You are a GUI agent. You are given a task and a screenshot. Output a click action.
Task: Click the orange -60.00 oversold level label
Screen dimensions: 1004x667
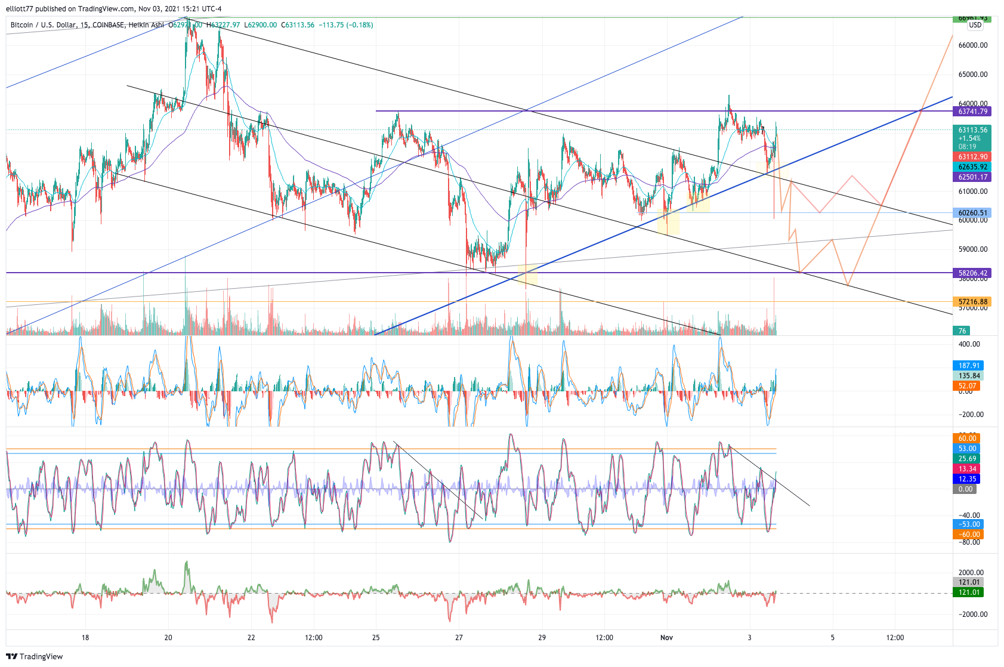pos(968,535)
